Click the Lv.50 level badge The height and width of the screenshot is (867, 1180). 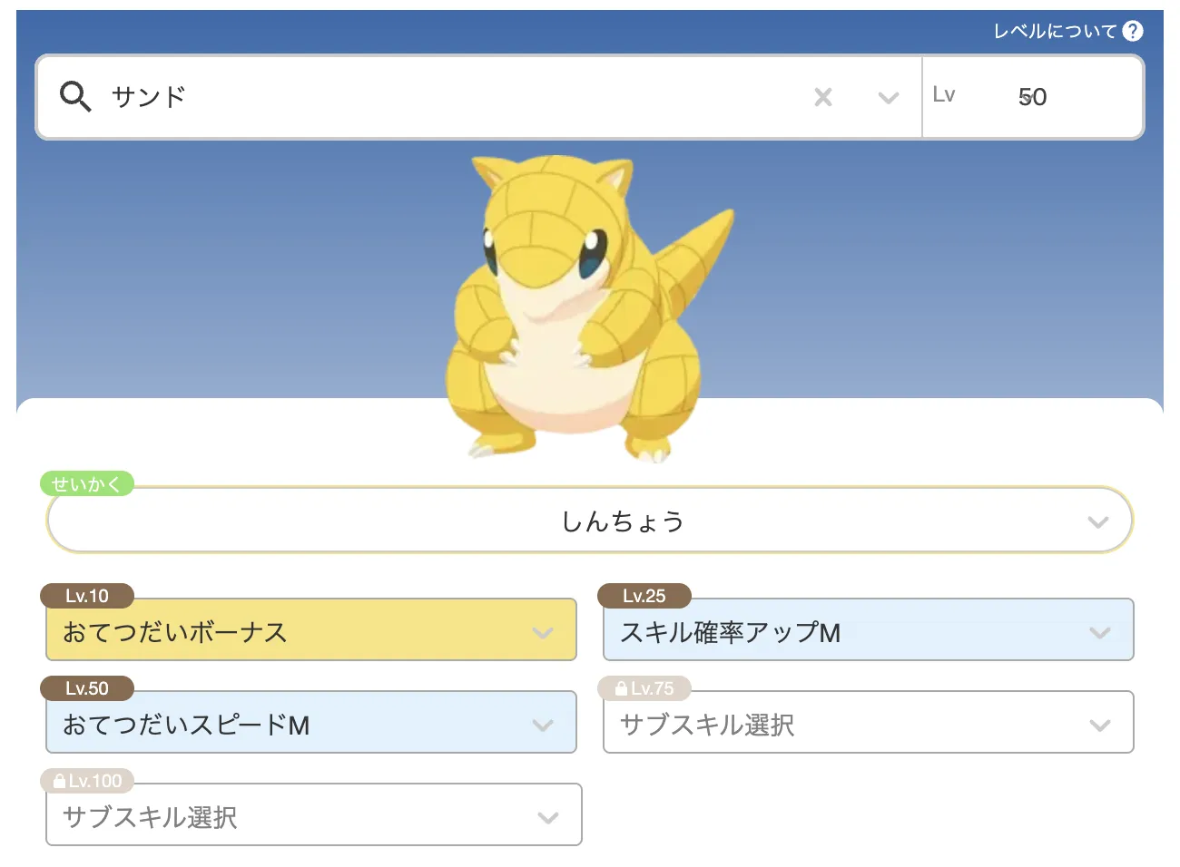coord(87,688)
